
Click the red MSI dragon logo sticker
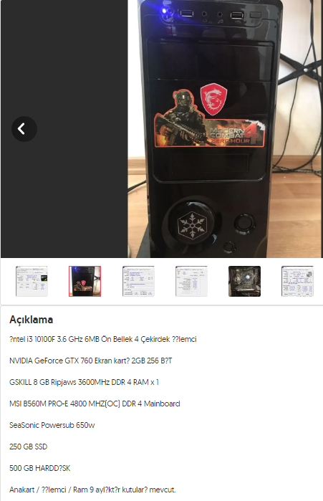213,100
